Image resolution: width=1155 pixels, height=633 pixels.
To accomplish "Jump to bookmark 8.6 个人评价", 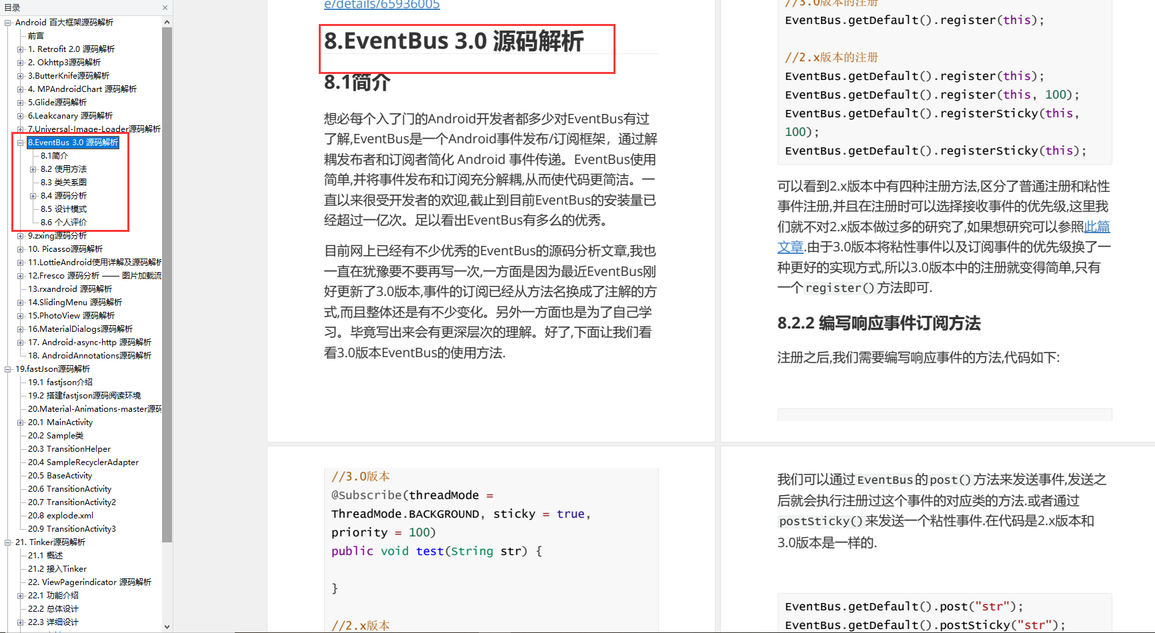I will (63, 223).
